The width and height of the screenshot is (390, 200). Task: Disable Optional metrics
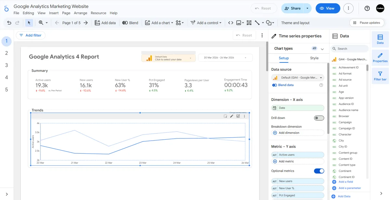click(319, 171)
